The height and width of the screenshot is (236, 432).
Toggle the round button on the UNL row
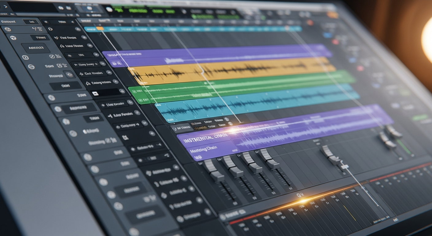click(x=96, y=54)
